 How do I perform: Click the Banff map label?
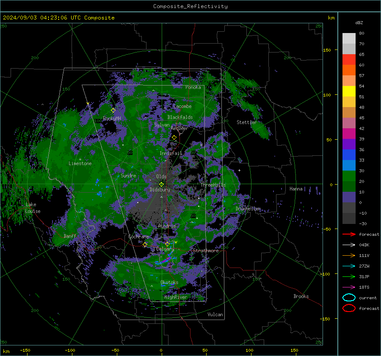coord(70,236)
